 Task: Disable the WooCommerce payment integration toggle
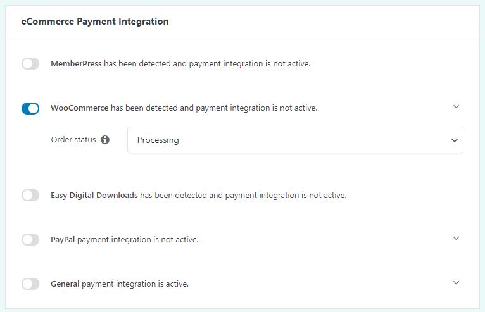[30, 108]
